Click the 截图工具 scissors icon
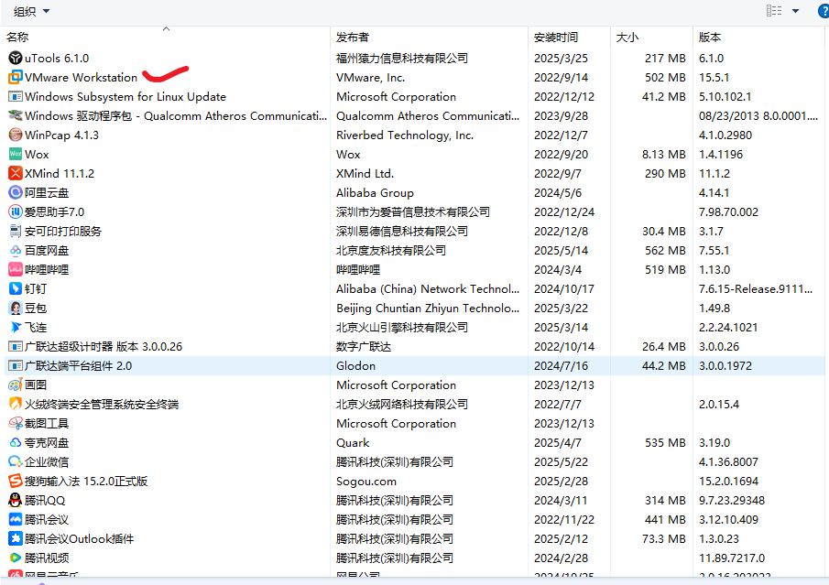Image resolution: width=829 pixels, height=585 pixels. pyautogui.click(x=16, y=423)
